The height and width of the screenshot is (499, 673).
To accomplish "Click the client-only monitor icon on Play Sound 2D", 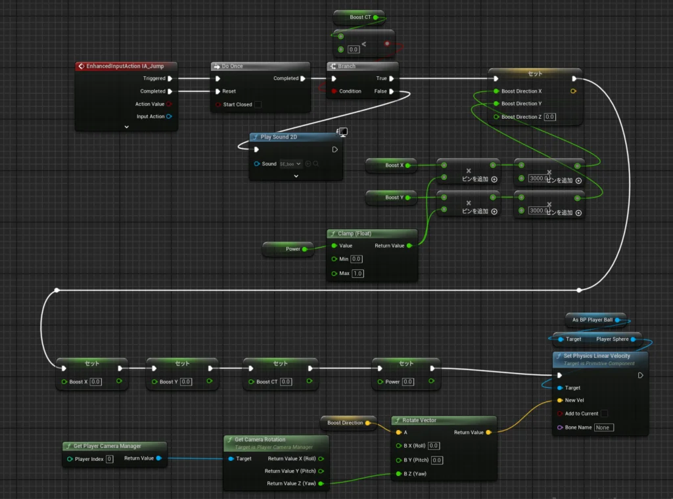I will pyautogui.click(x=342, y=132).
